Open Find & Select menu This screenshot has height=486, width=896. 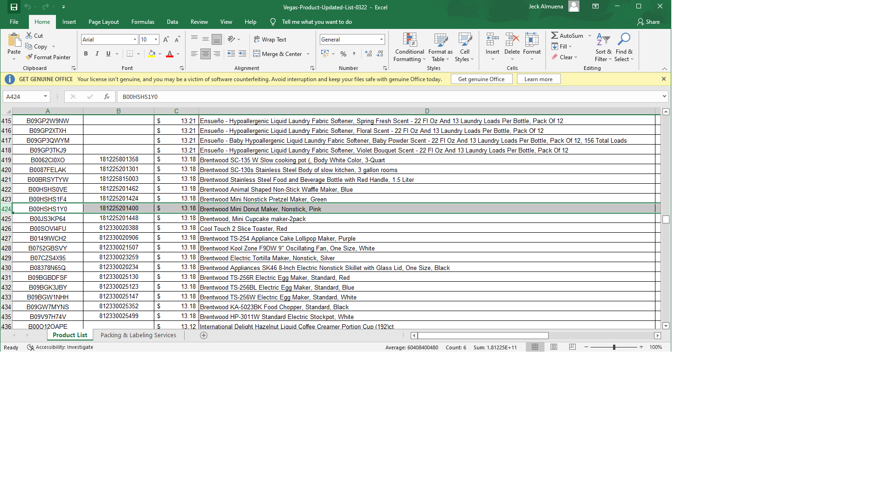point(624,47)
